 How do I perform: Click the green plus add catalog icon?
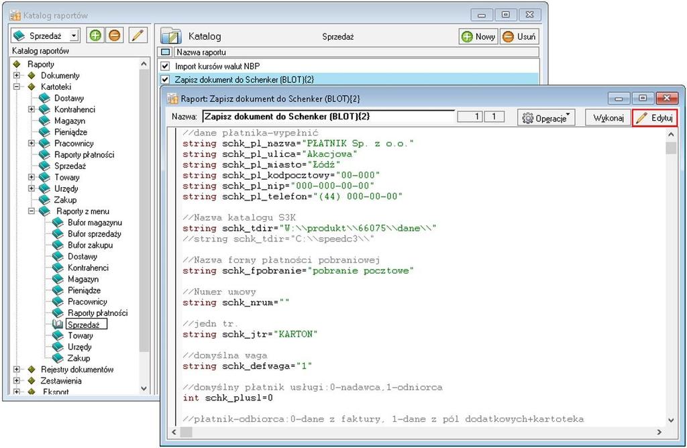click(x=95, y=36)
